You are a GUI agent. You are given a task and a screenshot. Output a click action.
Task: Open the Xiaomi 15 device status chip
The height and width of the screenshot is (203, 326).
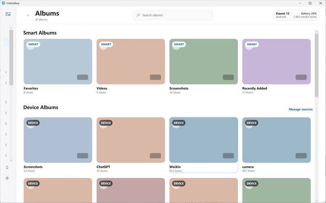(x=296, y=15)
